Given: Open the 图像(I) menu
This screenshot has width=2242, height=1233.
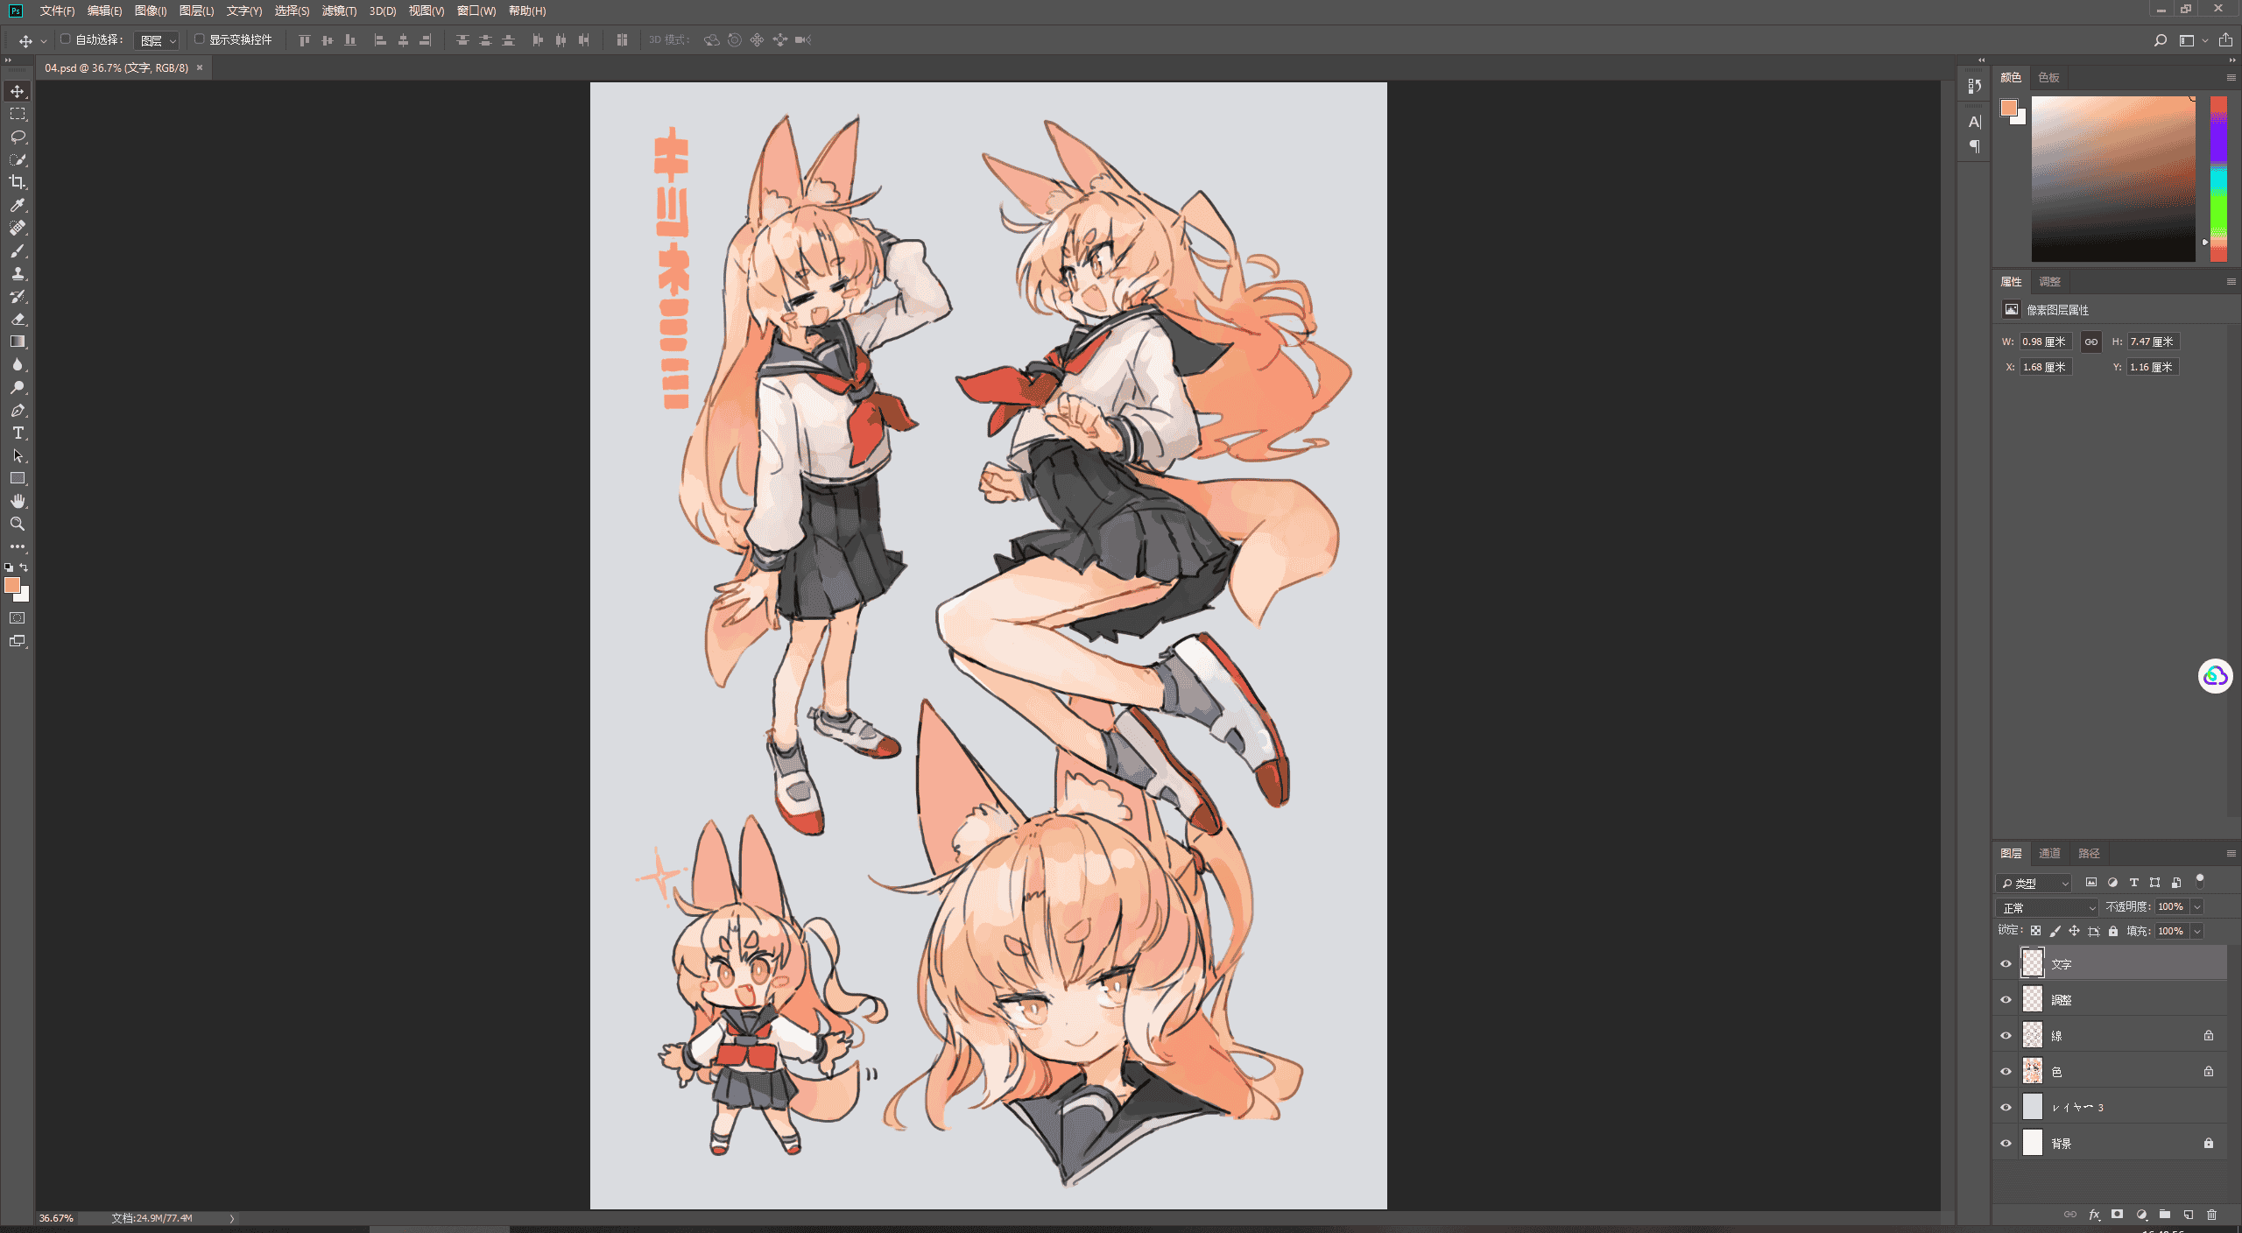Looking at the screenshot, I should click(151, 11).
